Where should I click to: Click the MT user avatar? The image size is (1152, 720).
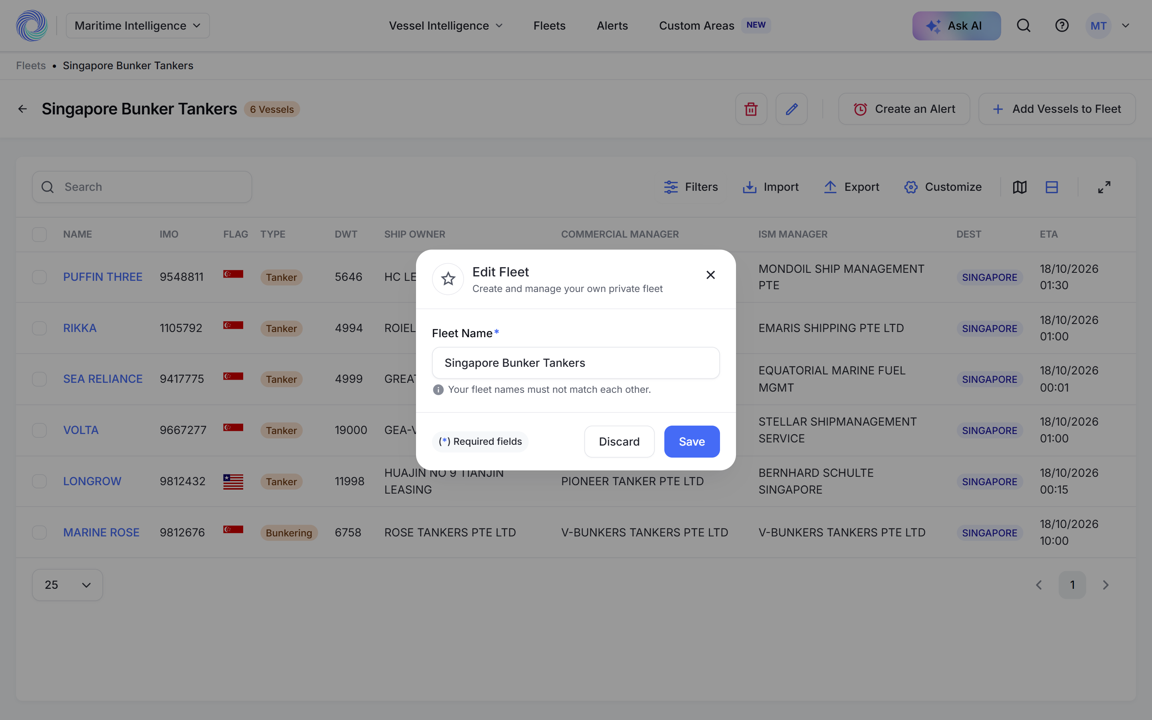[1098, 26]
